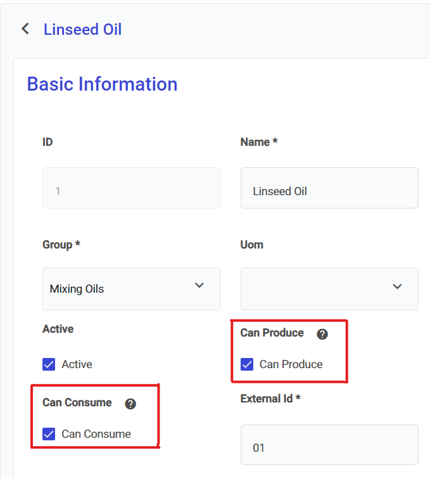This screenshot has width=430, height=479.
Task: Disable the Can Produce checkbox
Action: pyautogui.click(x=247, y=364)
